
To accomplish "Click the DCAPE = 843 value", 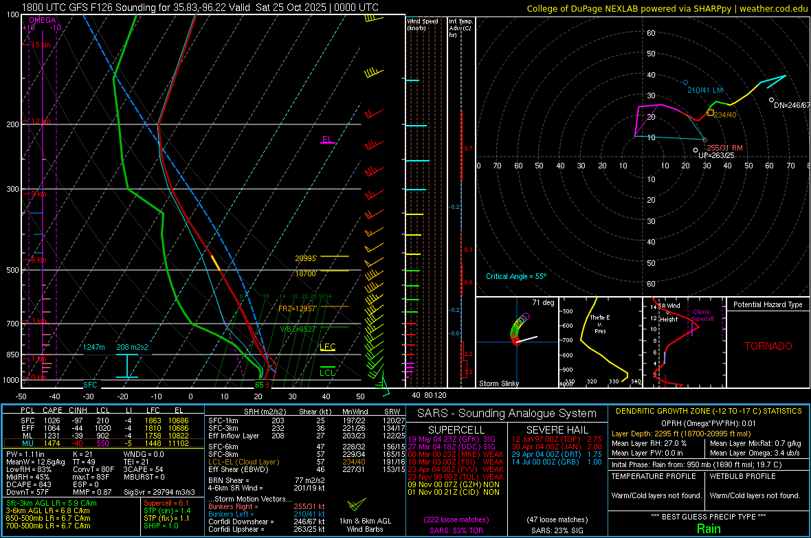I will tap(29, 484).
